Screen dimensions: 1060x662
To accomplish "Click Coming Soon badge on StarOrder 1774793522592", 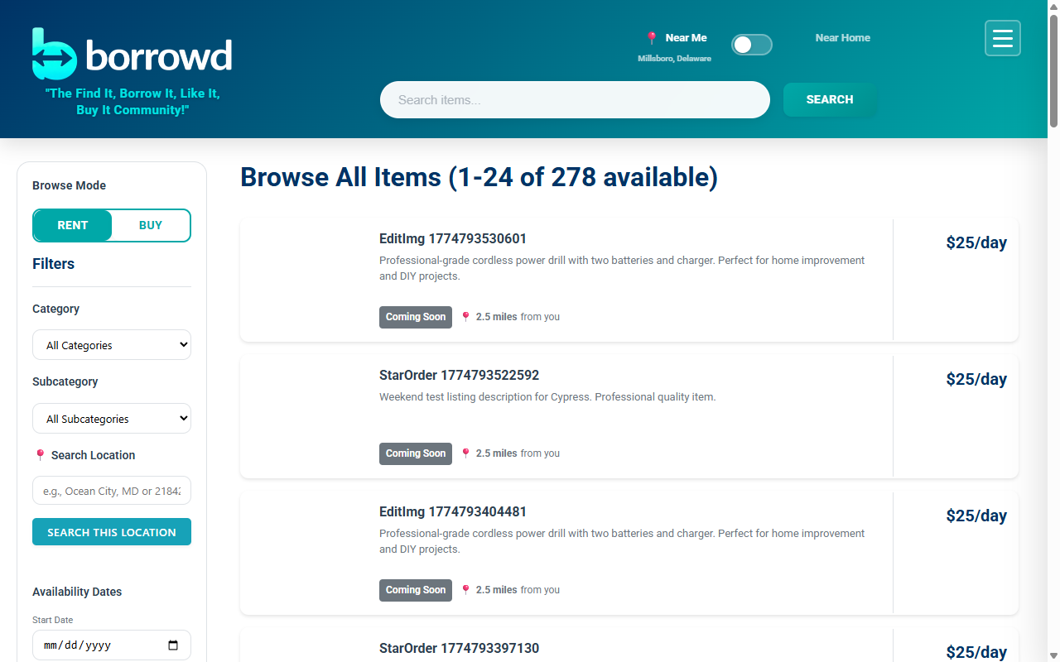I will click(416, 453).
